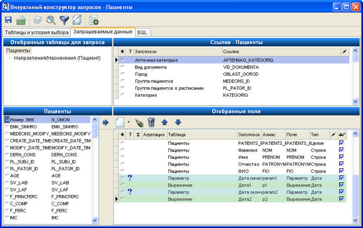Click the pin column header in Ссылки table
Viewport: 363px width, 228px height.
344,52
